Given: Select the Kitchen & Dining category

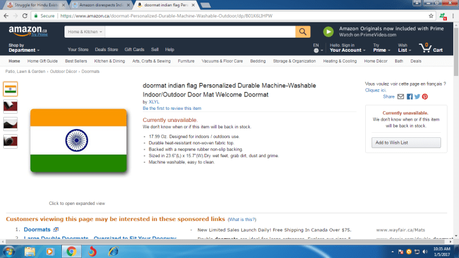Looking at the screenshot, I should tap(110, 61).
